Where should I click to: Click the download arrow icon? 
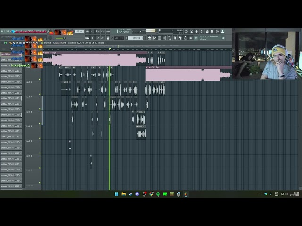point(223,32)
